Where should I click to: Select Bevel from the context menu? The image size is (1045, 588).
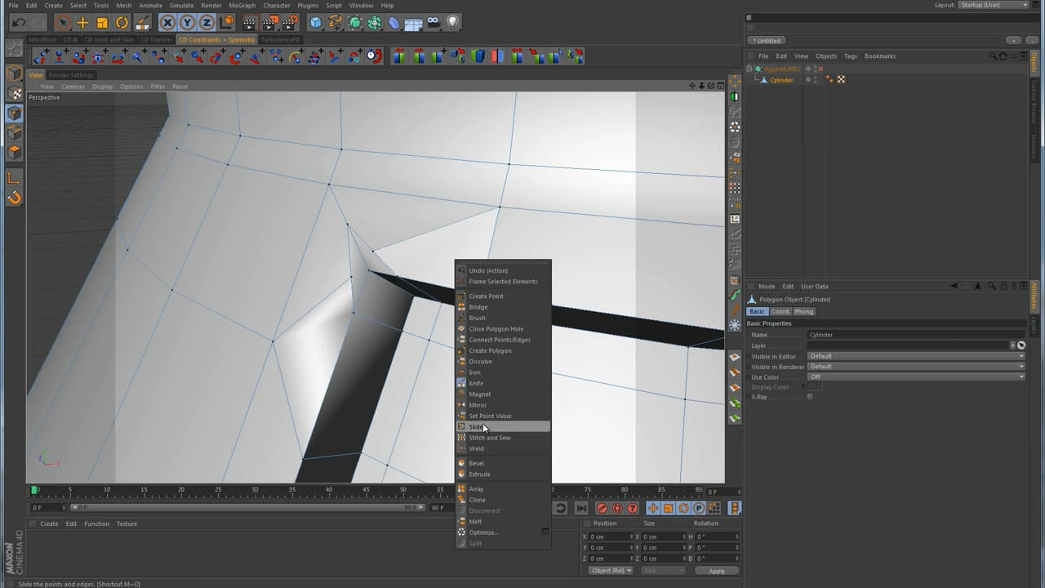click(476, 463)
